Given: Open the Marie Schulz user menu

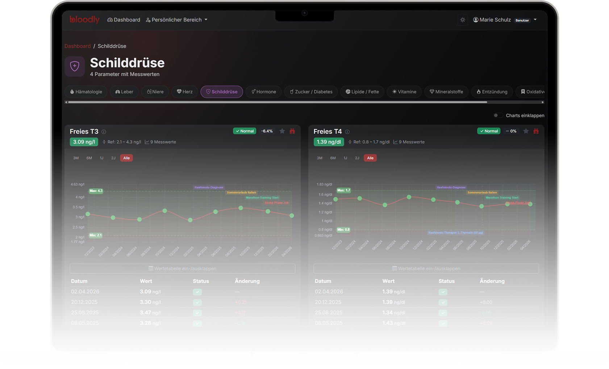Looking at the screenshot, I should 505,20.
